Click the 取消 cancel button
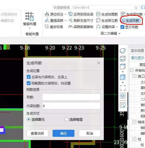 tap(90, 133)
